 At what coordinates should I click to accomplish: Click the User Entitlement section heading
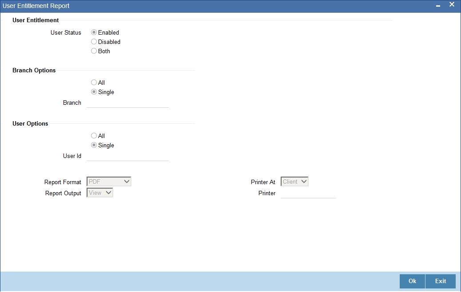click(x=36, y=20)
